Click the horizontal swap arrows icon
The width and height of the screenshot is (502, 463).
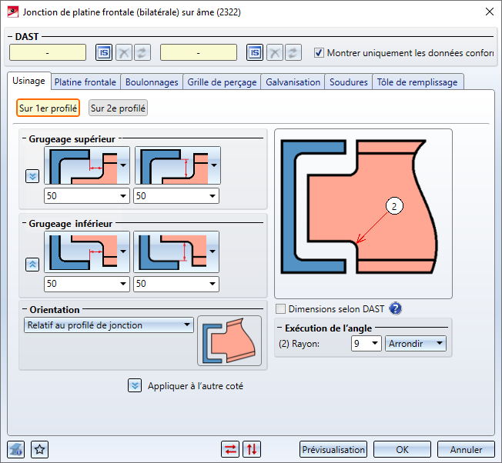[x=229, y=449]
